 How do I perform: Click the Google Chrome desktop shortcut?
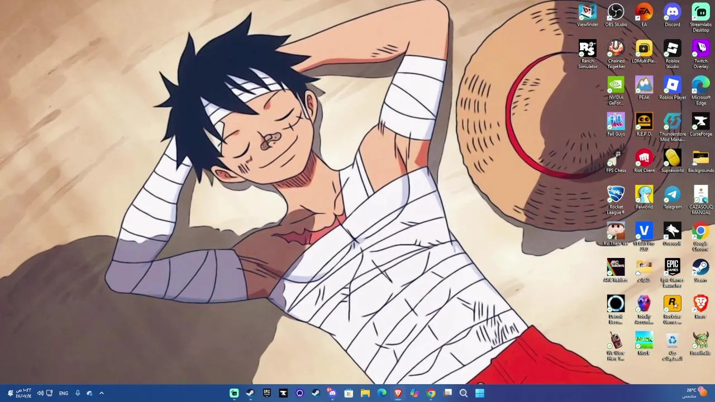coord(700,236)
